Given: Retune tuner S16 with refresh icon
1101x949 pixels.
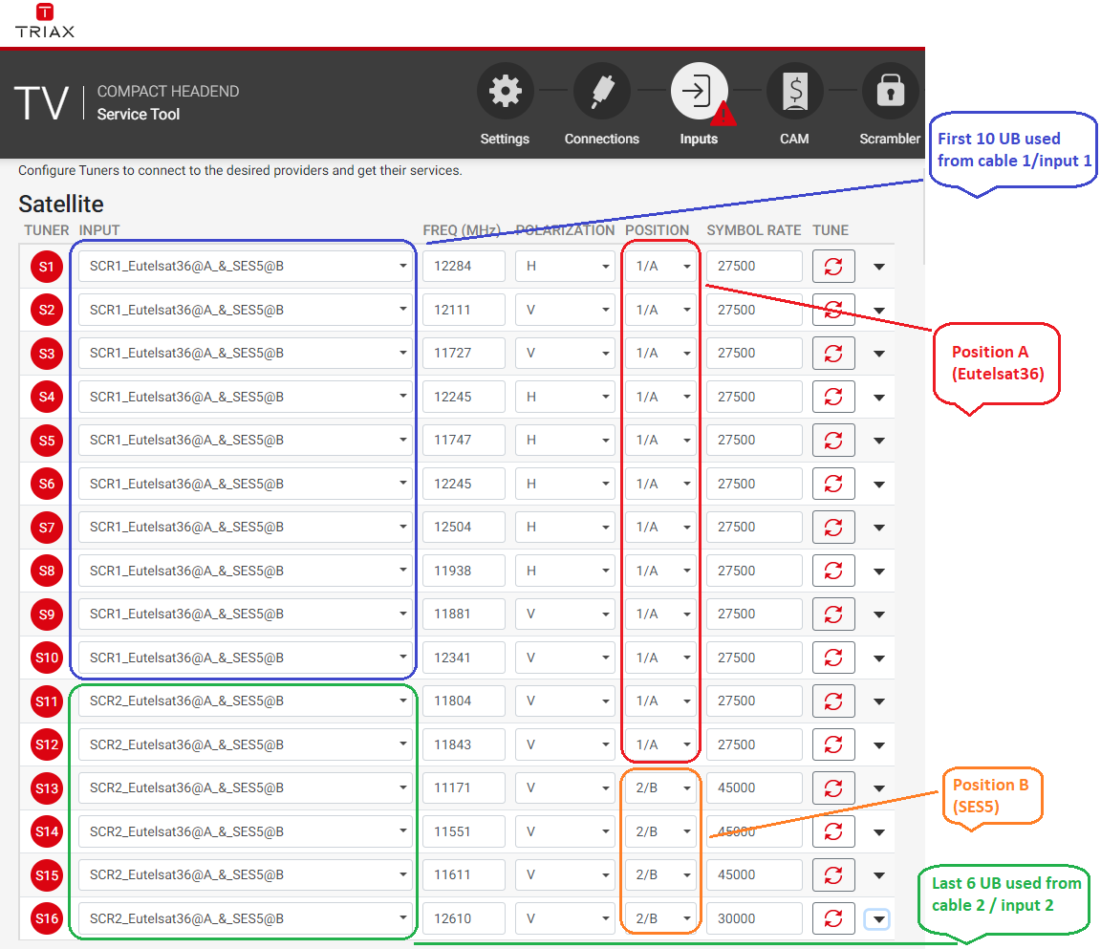Looking at the screenshot, I should click(833, 918).
